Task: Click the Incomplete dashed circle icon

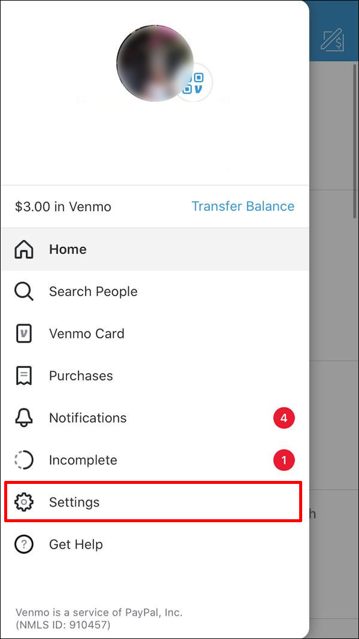Action: (x=24, y=460)
